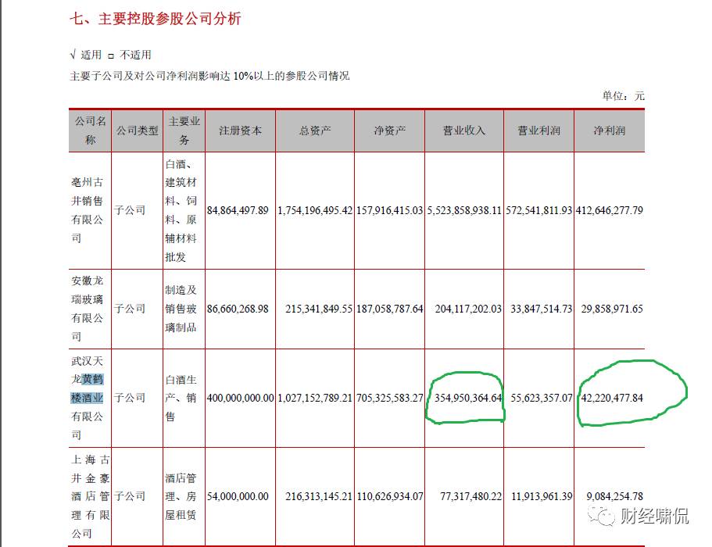Click the 单位：元 label

click(623, 96)
